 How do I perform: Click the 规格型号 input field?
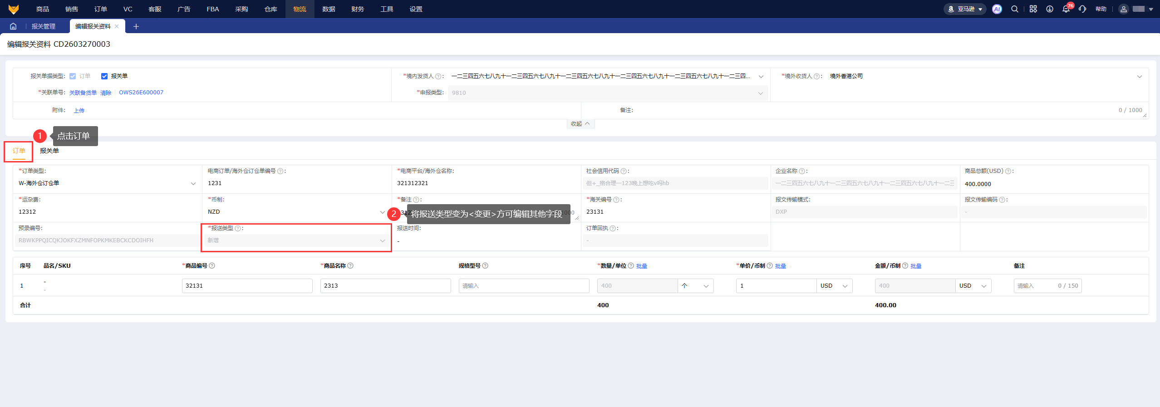coord(524,286)
